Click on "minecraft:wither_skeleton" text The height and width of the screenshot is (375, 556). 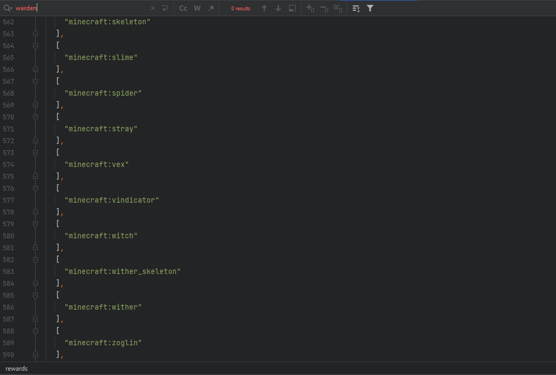coord(122,271)
